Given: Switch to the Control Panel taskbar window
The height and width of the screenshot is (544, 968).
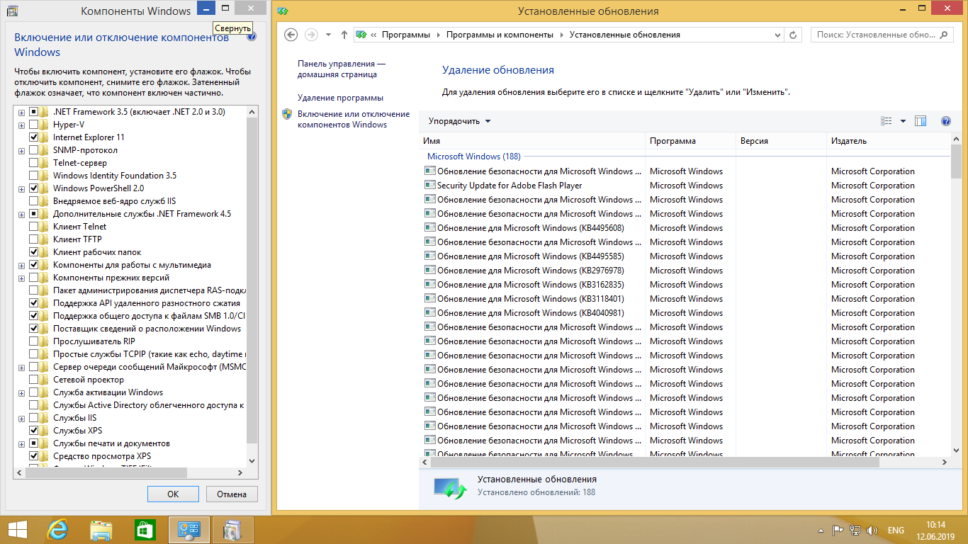Looking at the screenshot, I should [189, 529].
